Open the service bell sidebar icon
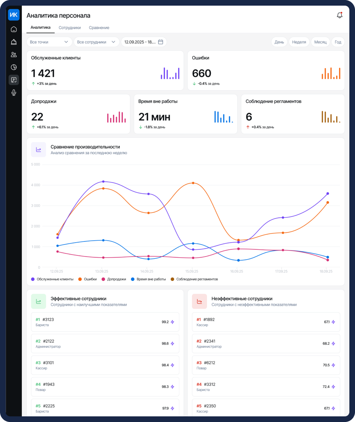 tap(14, 42)
